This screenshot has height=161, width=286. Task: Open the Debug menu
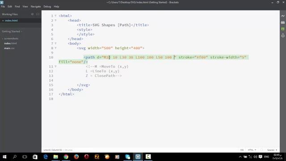(x=47, y=6)
